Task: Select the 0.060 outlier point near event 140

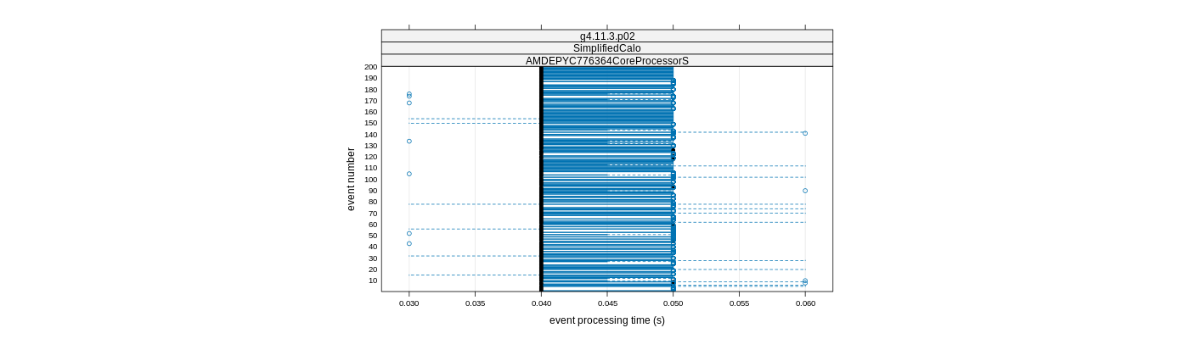Action: click(805, 133)
